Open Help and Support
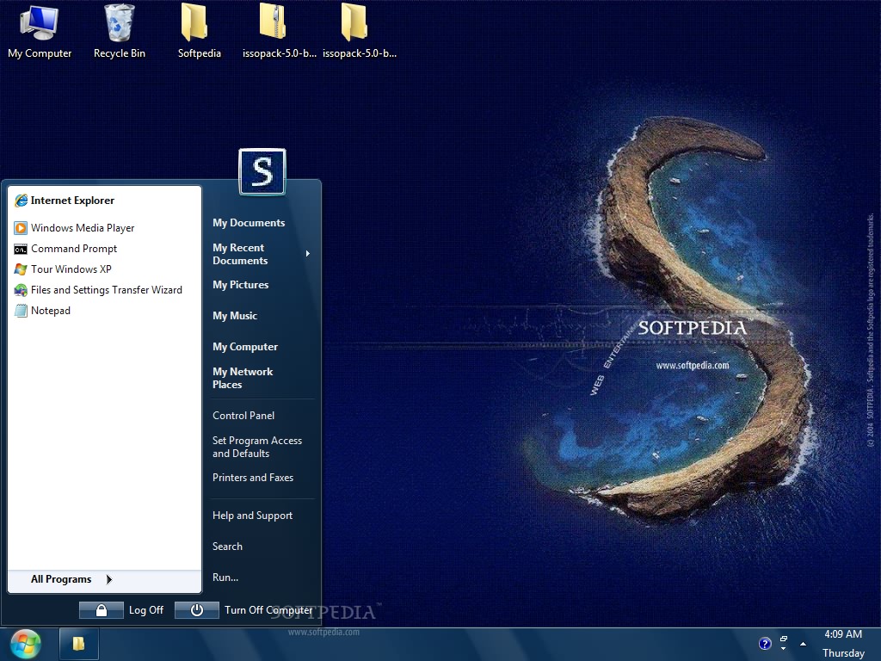The width and height of the screenshot is (881, 661). (x=252, y=516)
